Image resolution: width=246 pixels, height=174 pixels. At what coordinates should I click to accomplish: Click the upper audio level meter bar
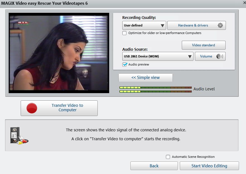click(x=156, y=88)
